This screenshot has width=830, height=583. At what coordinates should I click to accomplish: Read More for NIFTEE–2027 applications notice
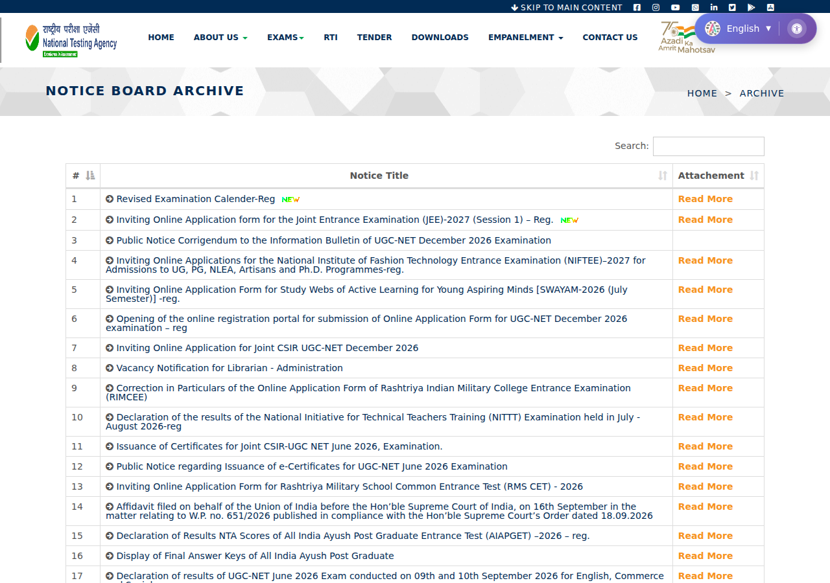click(705, 261)
